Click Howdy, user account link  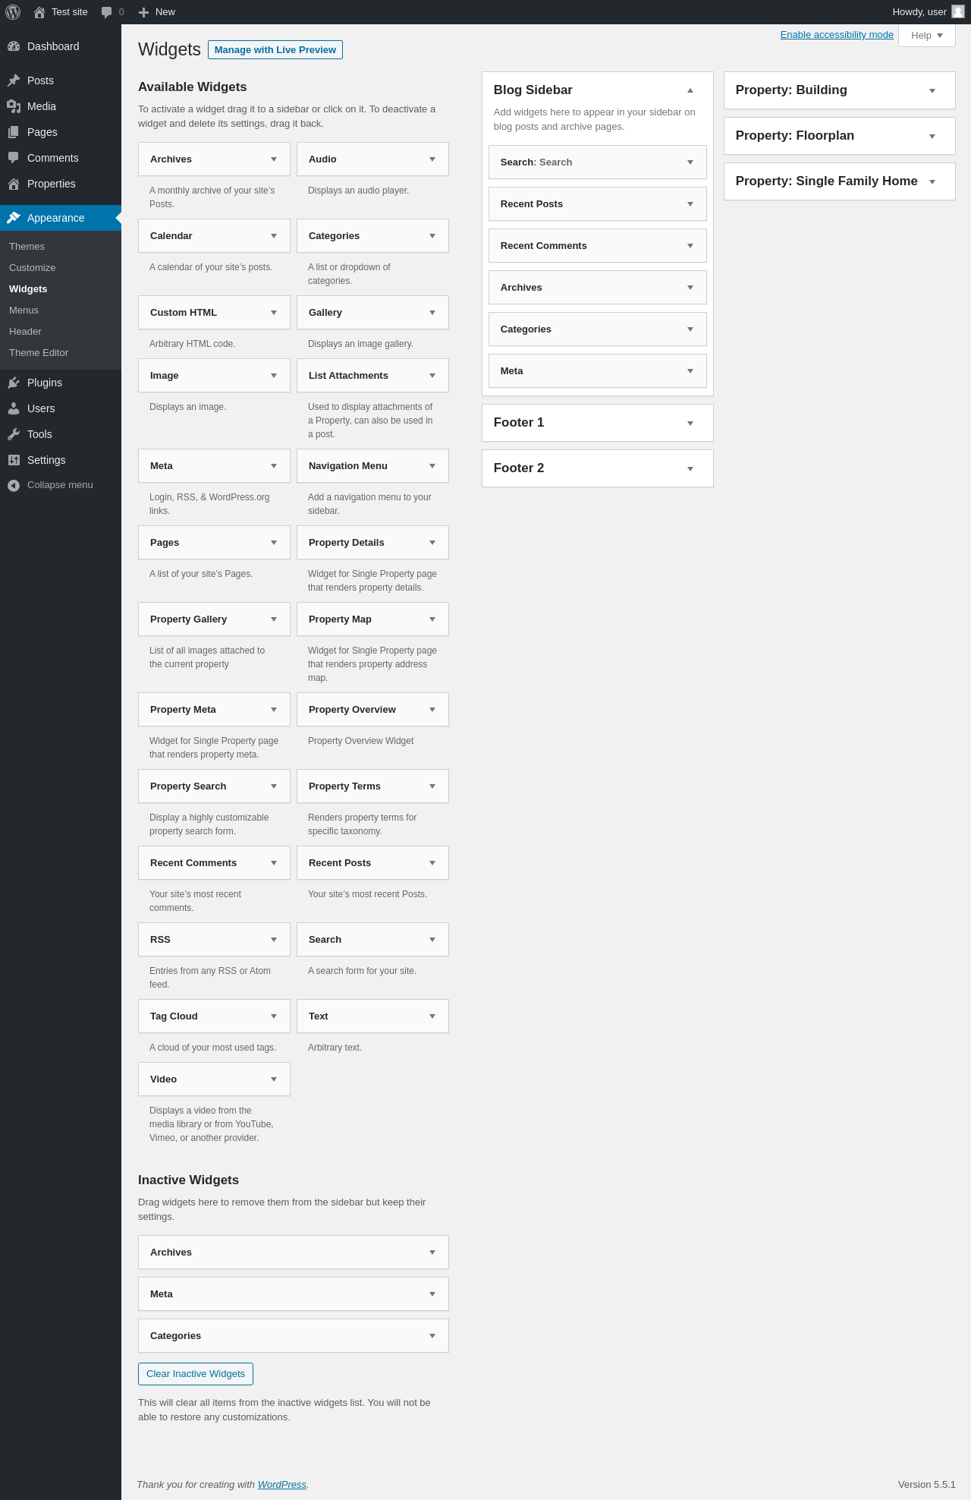928,12
